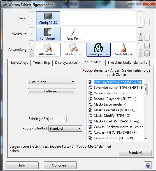Viewport: 156px width, 171px height.
Task: Click keystroke icon beside Record- start / stop
Action: click(x=90, y=93)
